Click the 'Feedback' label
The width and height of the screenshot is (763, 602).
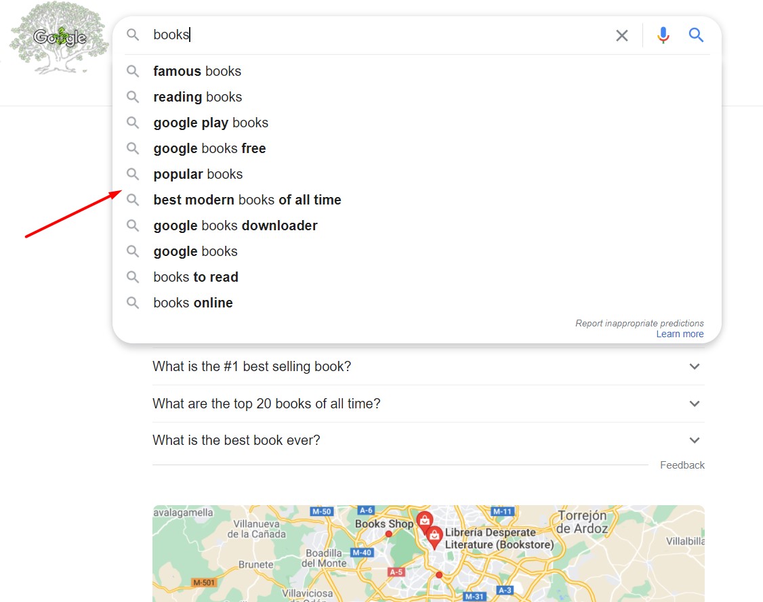(682, 465)
